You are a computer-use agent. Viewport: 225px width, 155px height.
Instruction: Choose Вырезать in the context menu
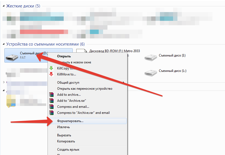point(64,135)
